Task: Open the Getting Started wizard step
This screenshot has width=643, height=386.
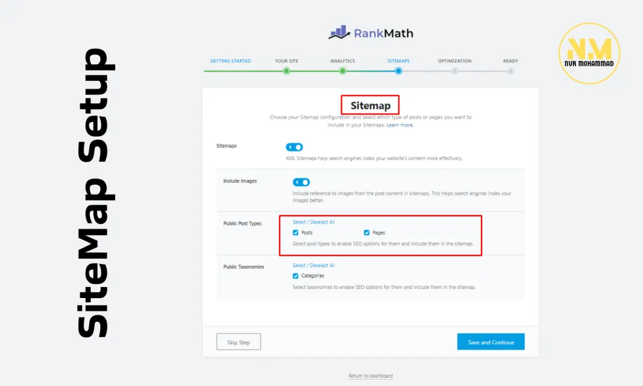Action: (x=230, y=61)
